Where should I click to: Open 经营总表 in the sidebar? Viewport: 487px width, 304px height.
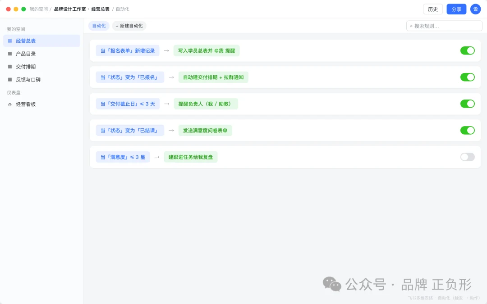(41, 41)
